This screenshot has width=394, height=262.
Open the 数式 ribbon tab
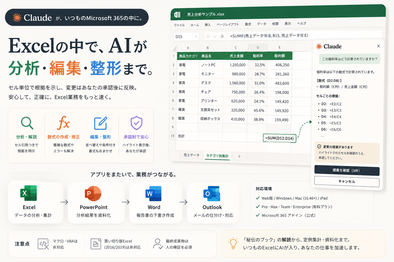[x=248, y=24]
